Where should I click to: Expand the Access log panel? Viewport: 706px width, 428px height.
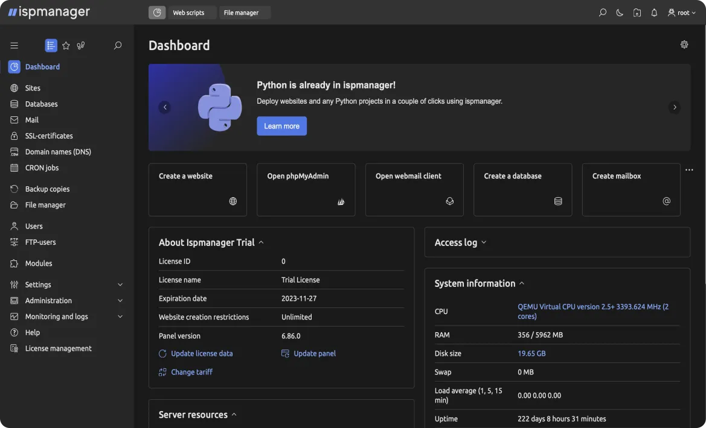point(484,242)
